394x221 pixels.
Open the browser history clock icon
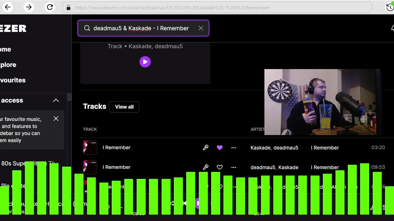tap(390, 7)
